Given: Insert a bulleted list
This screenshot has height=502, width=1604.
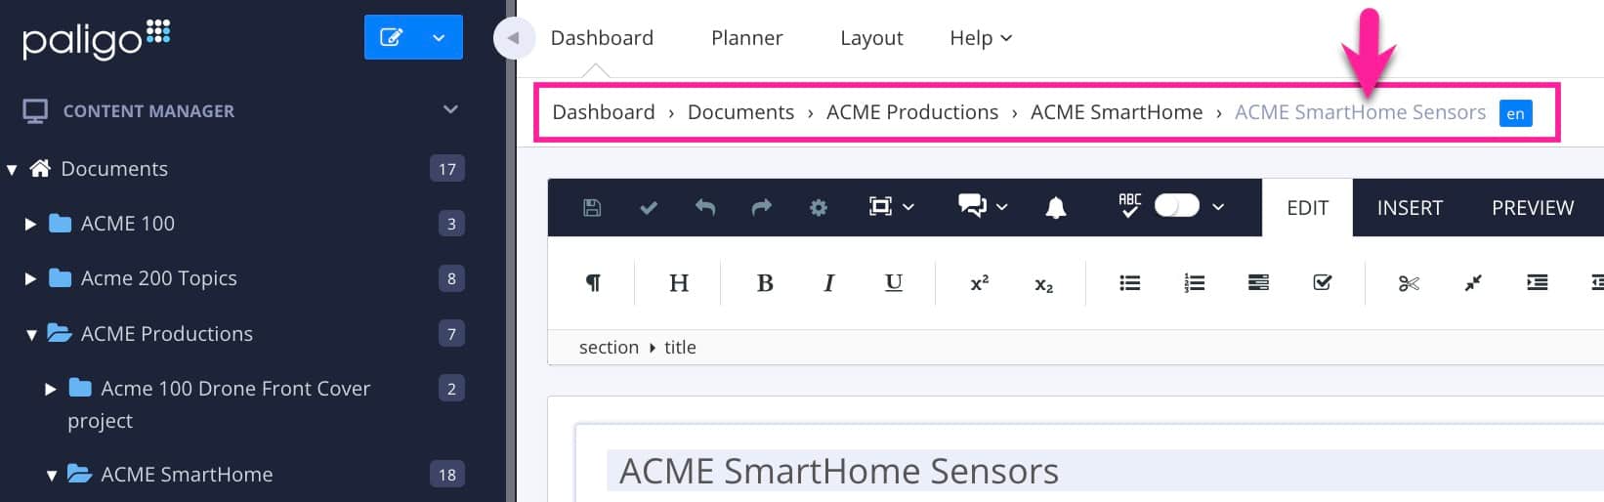Looking at the screenshot, I should [x=1129, y=283].
